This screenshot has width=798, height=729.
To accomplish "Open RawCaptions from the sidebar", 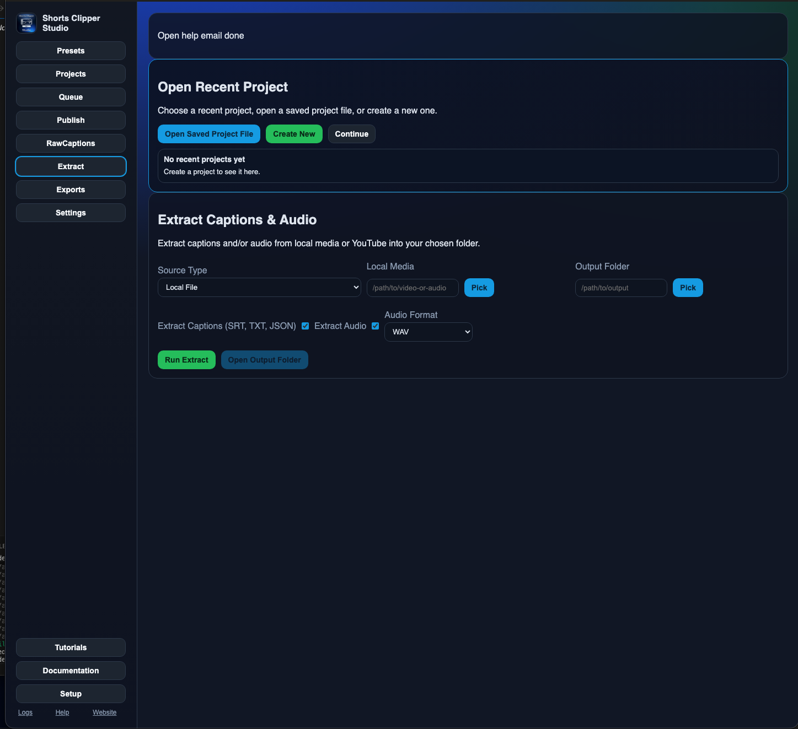I will pos(71,143).
